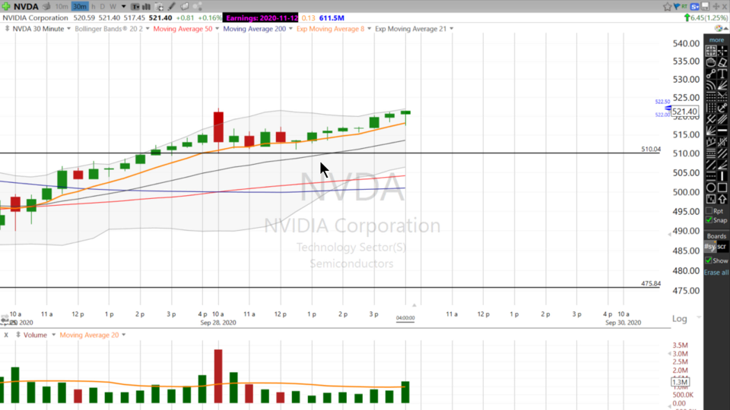Select the trend line tool
730x410 pixels.
coord(711,74)
